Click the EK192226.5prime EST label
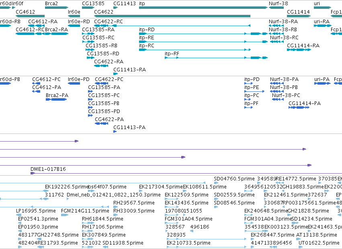Screen dimensions: 342x249 [x=67, y=187]
